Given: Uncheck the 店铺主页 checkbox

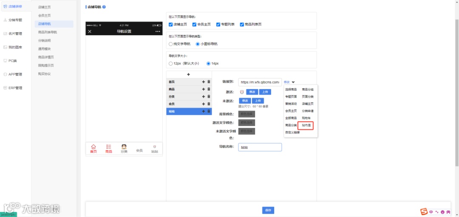Looking at the screenshot, I should click(x=171, y=24).
